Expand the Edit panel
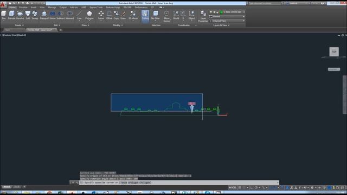 pyautogui.click(x=57, y=25)
